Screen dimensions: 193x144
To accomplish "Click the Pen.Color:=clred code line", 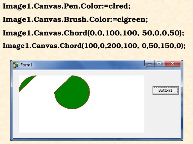I will (66, 6).
